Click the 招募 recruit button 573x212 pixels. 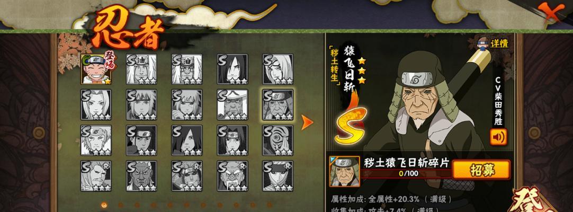(x=481, y=170)
